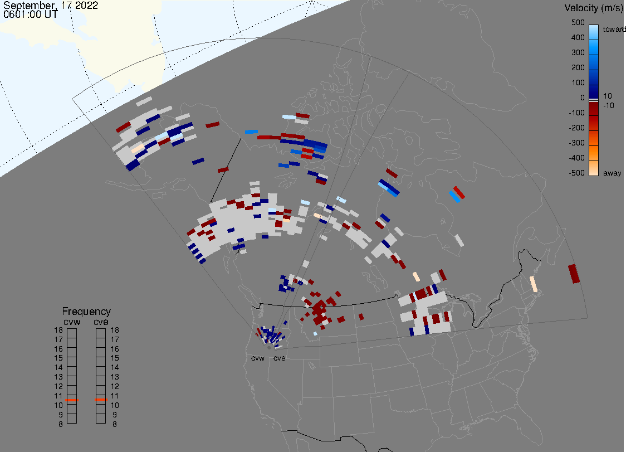The height and width of the screenshot is (452, 626).
Task: Click the '16' label right of cve bar
Action: point(115,349)
